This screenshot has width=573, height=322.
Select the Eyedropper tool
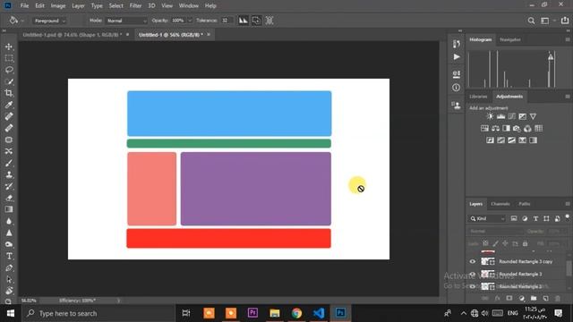coord(9,105)
